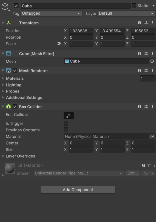Image resolution: width=156 pixels, height=222 pixels.
Task: Toggle Provides Contacts checkbox
Action: point(66,130)
